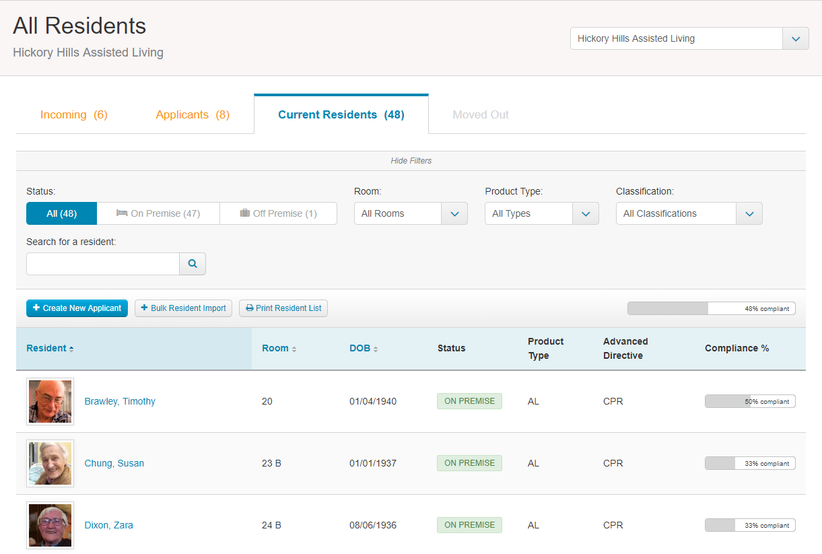Screen dimensions: 822x554
Task: Click the Resident column sort arrow
Action: (x=71, y=349)
